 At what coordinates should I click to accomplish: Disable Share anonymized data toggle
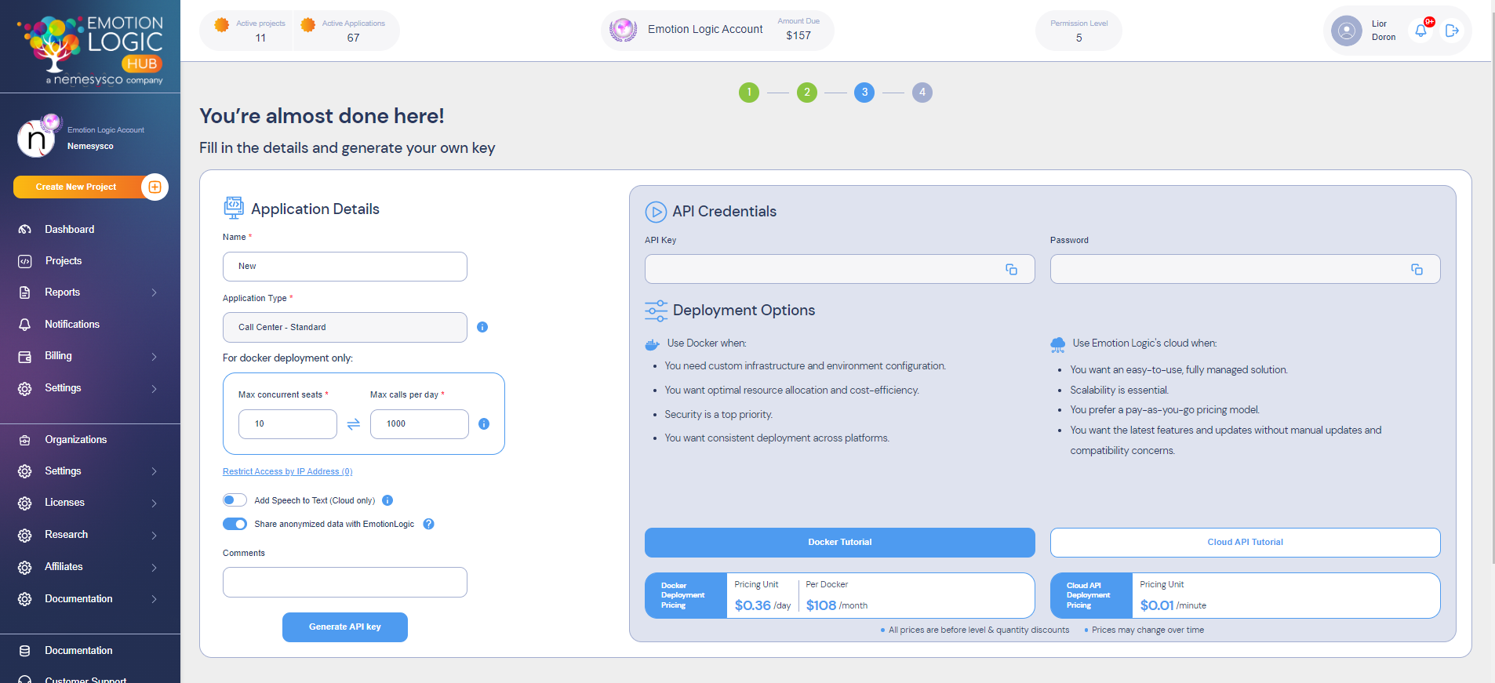click(235, 524)
